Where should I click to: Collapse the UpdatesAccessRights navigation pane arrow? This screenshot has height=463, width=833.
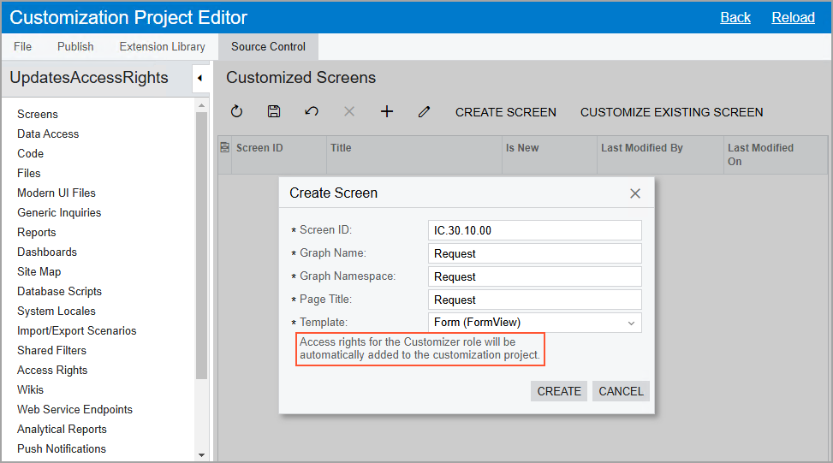(x=200, y=78)
